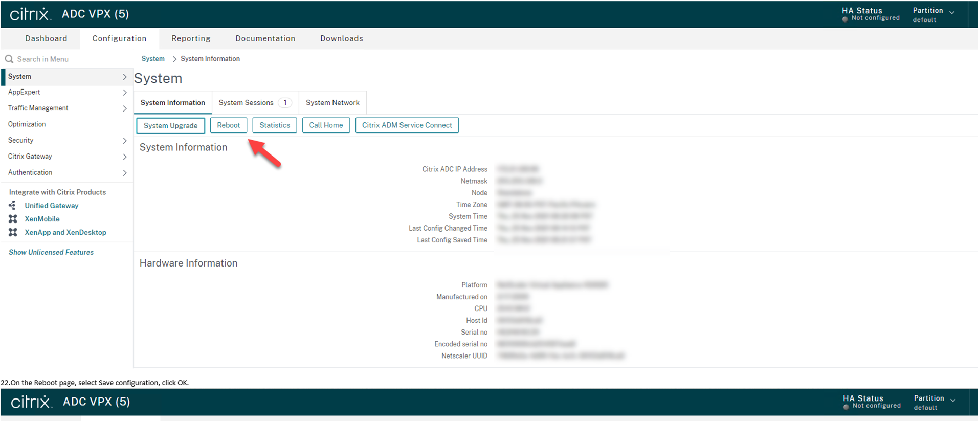Expand the System menu chevron
Viewport: 978px width, 421px height.
[x=124, y=77]
